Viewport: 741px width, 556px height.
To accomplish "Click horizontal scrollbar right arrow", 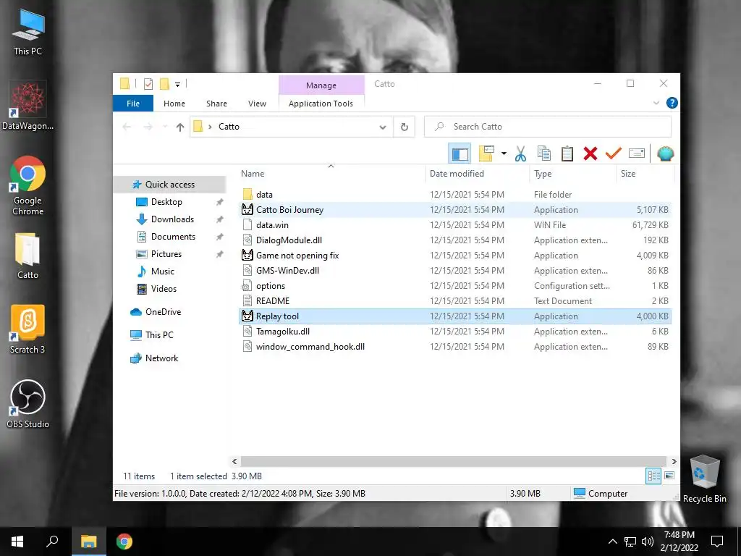I will pos(674,461).
